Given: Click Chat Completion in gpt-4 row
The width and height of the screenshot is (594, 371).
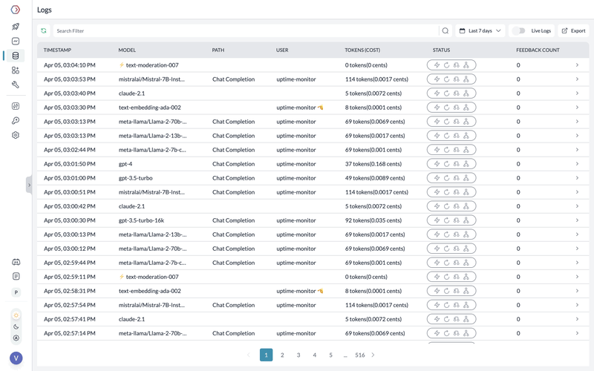Looking at the screenshot, I should (x=233, y=164).
